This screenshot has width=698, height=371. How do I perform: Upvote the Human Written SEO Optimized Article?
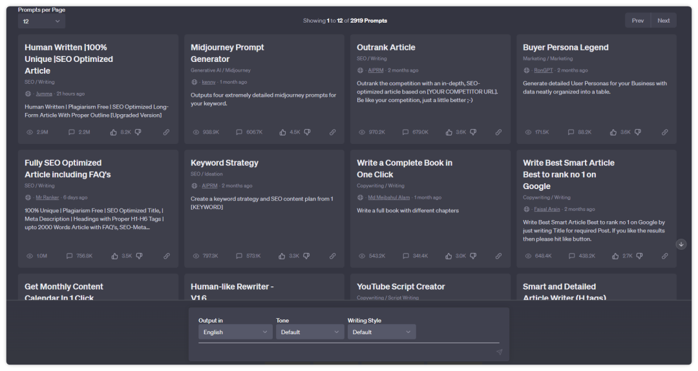coord(114,132)
